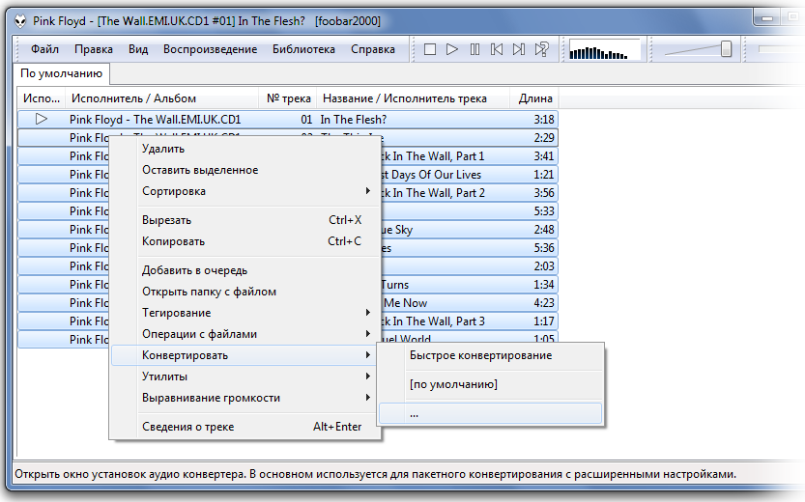Click the spectrum visualization display

(x=604, y=50)
